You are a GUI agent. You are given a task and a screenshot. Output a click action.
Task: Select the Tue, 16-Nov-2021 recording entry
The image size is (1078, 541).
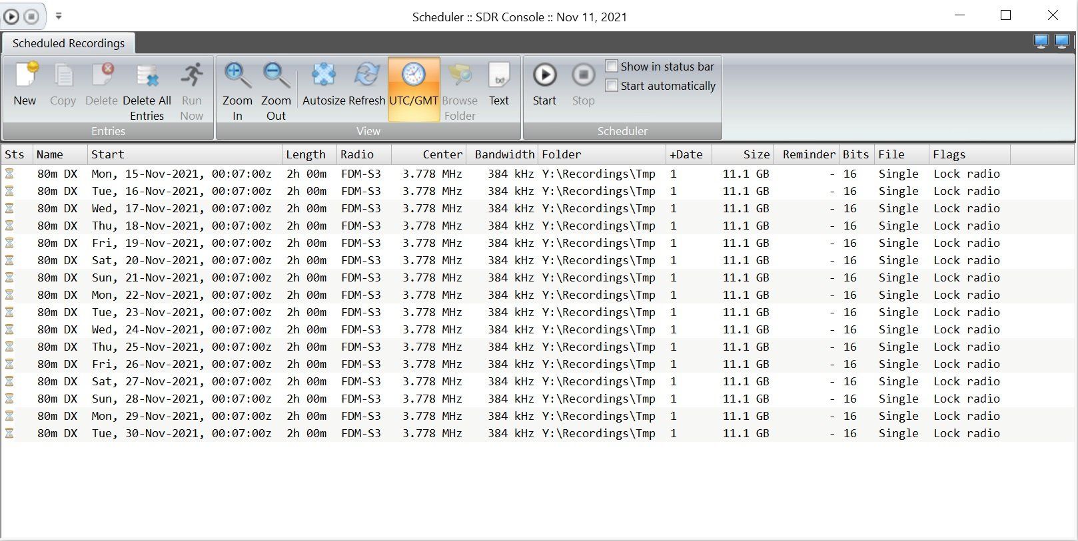click(x=538, y=191)
